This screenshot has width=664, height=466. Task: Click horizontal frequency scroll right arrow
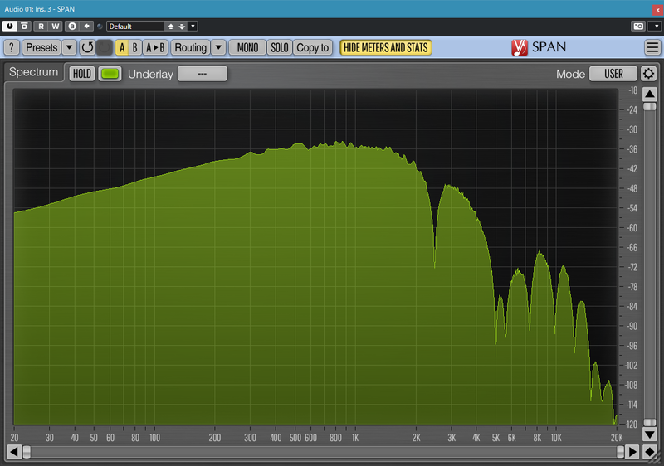point(632,452)
